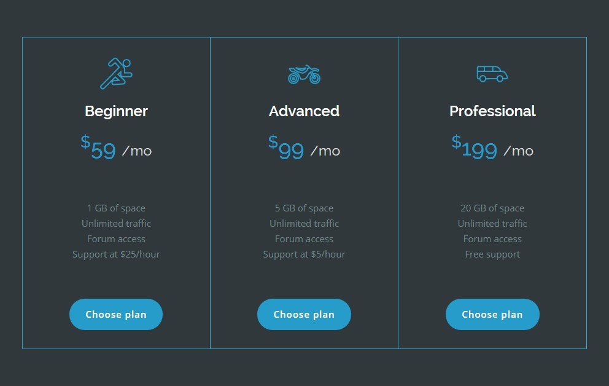Click the $199 /mo price
Viewport: 609px width, 386px height.
click(492, 148)
